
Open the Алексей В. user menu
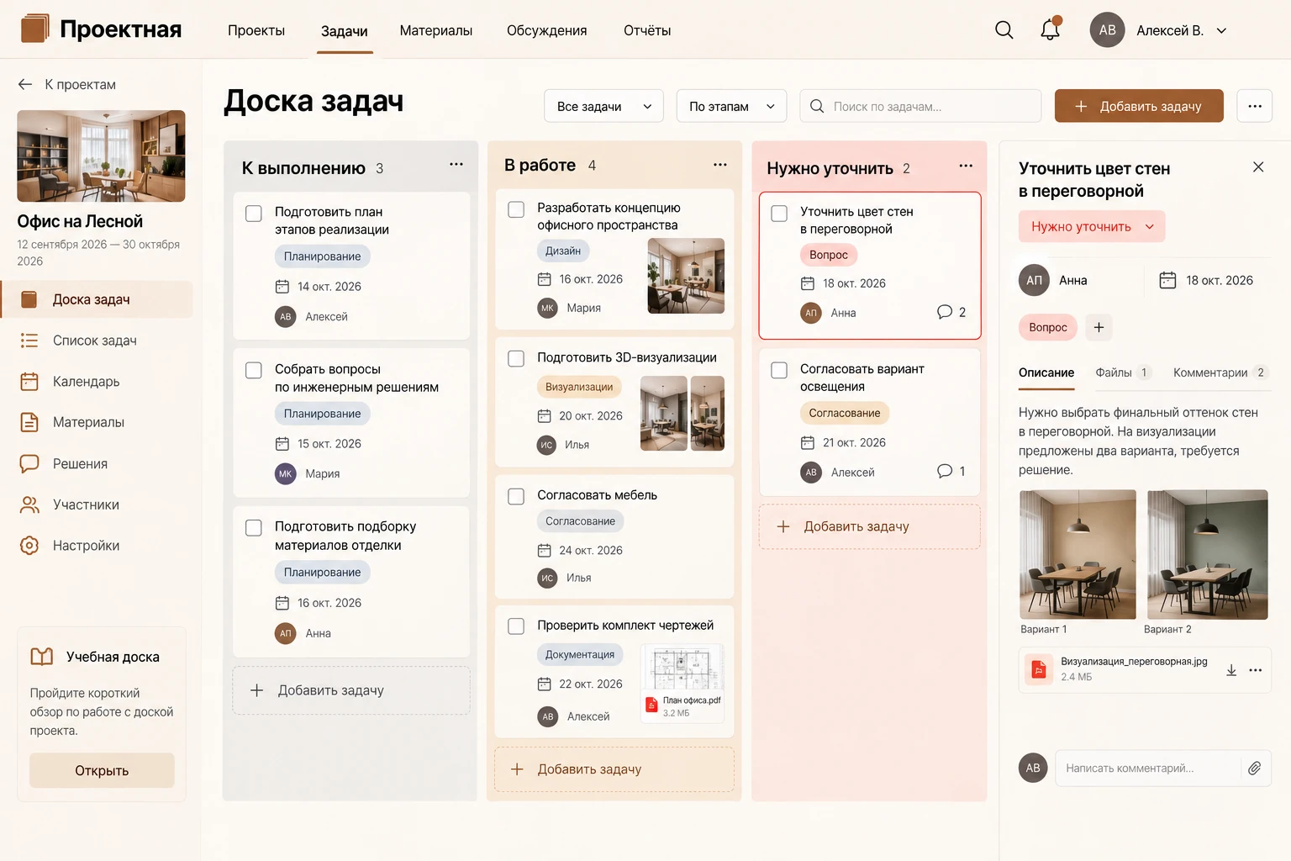click(x=1159, y=30)
